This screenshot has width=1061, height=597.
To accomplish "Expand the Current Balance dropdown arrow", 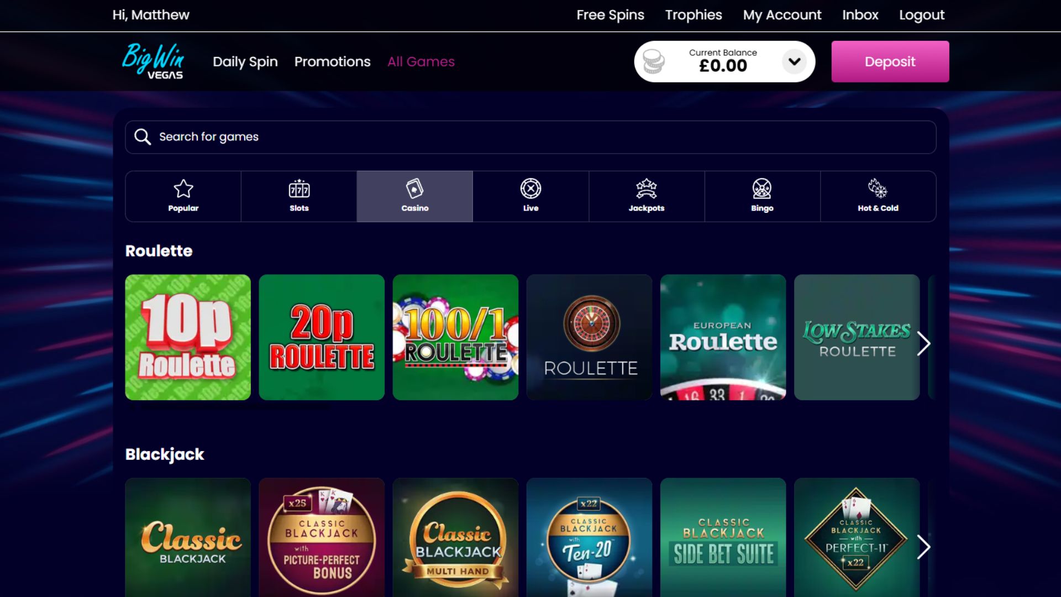I will point(794,61).
